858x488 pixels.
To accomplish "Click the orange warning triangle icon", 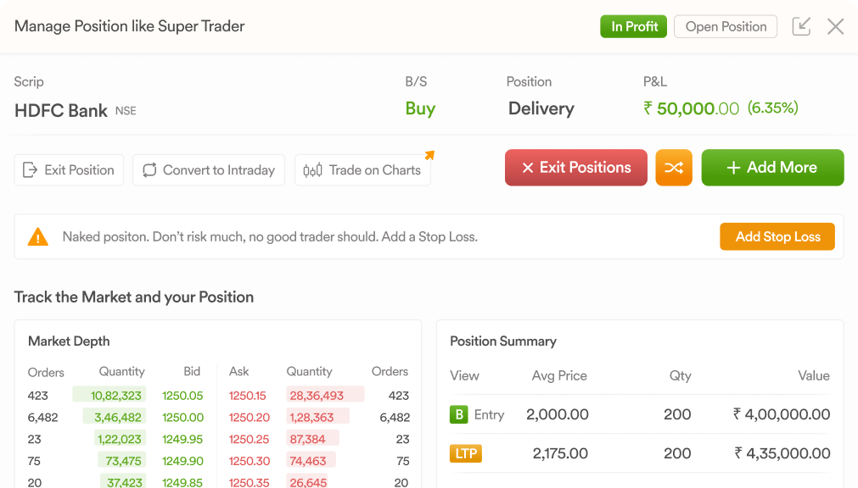I will [37, 236].
